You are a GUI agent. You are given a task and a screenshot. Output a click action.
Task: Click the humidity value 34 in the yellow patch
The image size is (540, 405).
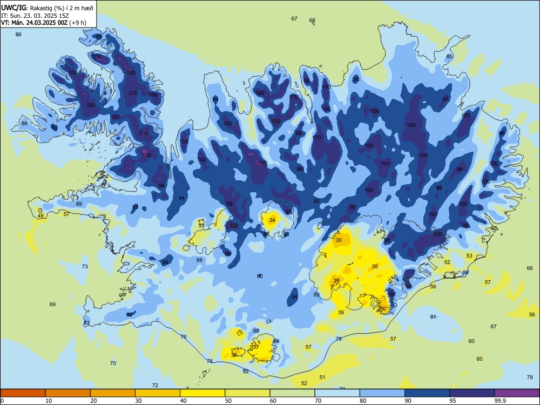pos(272,220)
